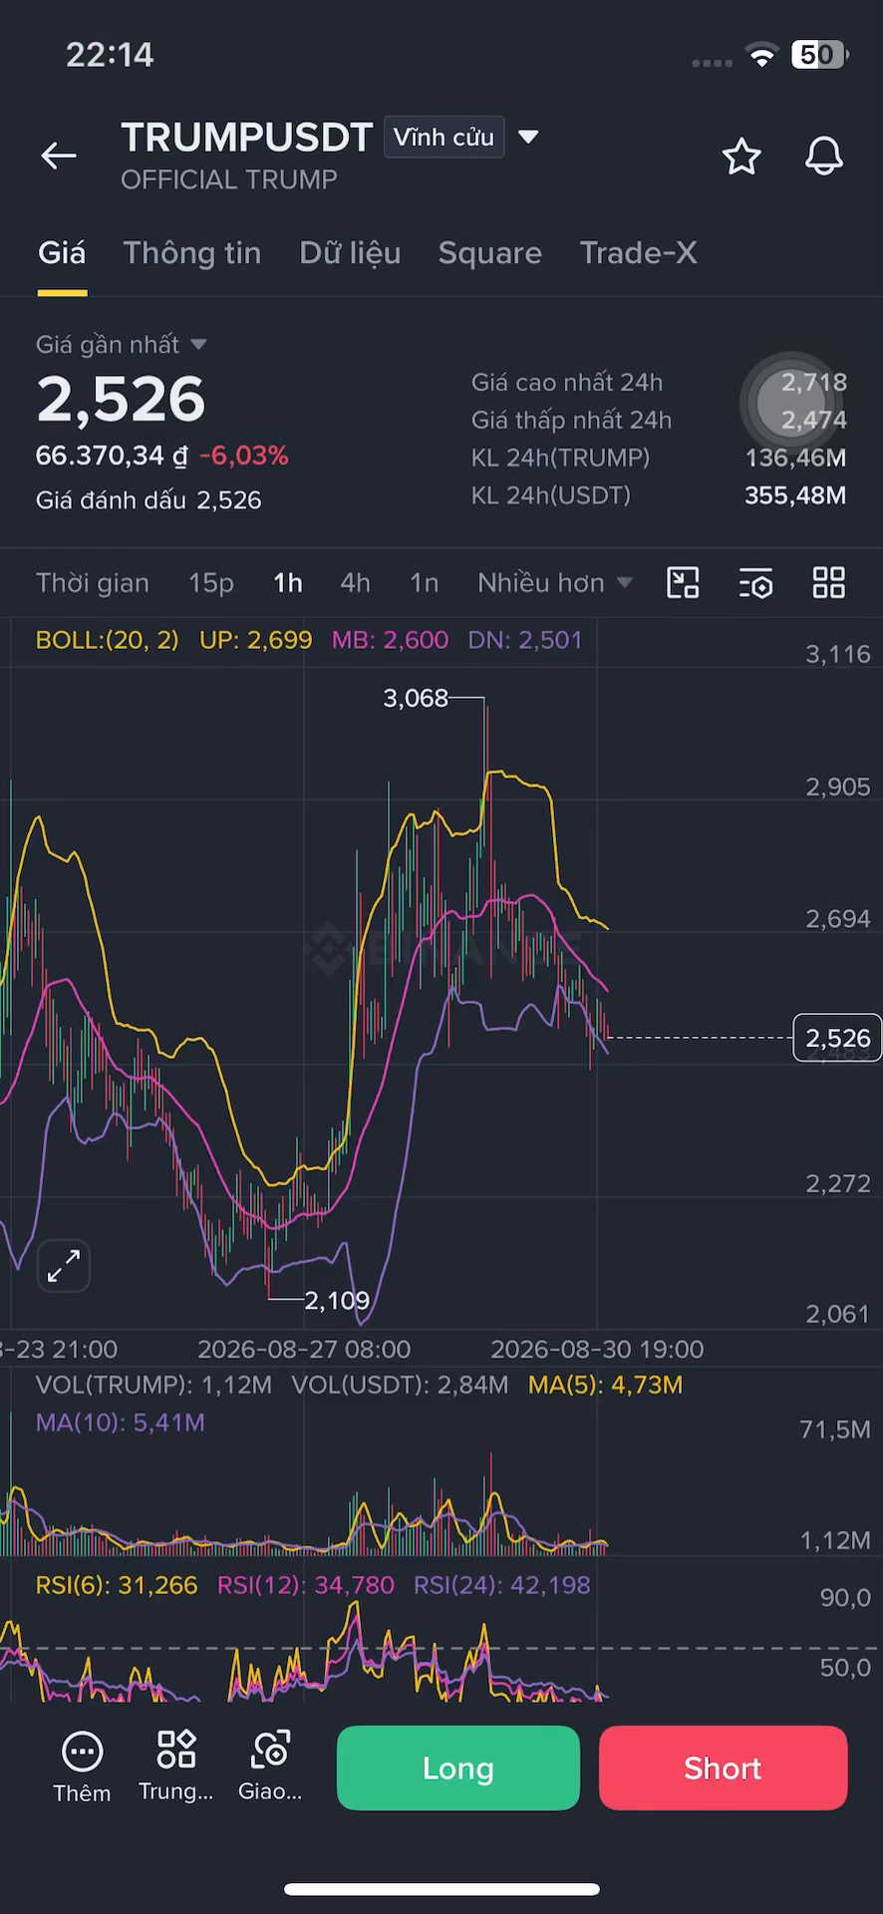Tap the RSI(12): 34,780 label
Viewport: 883px width, 1914px height.
pyautogui.click(x=306, y=1585)
